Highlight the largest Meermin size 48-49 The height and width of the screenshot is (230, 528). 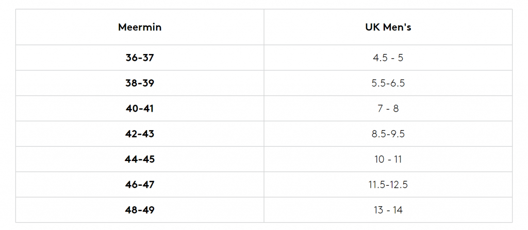(x=140, y=210)
